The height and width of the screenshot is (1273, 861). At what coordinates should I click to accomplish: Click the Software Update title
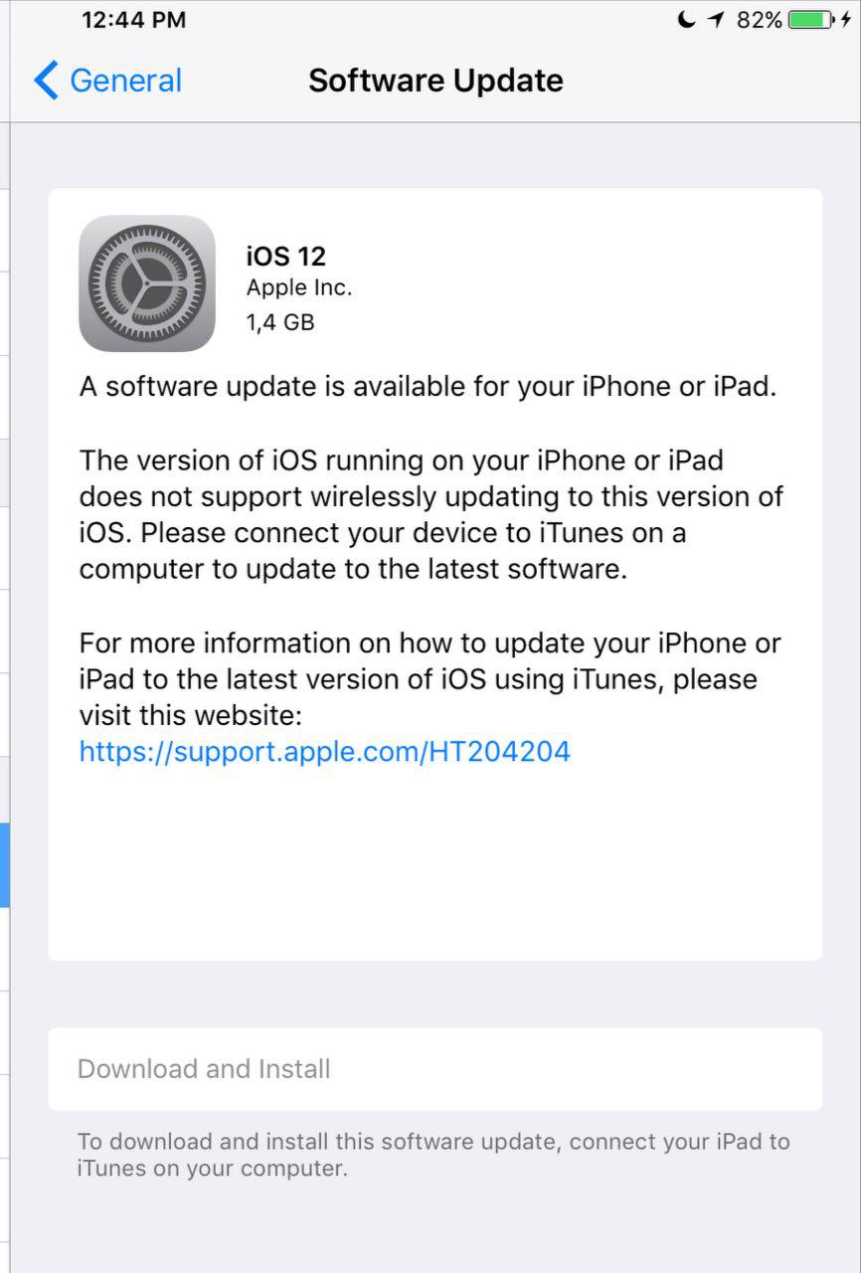(435, 81)
